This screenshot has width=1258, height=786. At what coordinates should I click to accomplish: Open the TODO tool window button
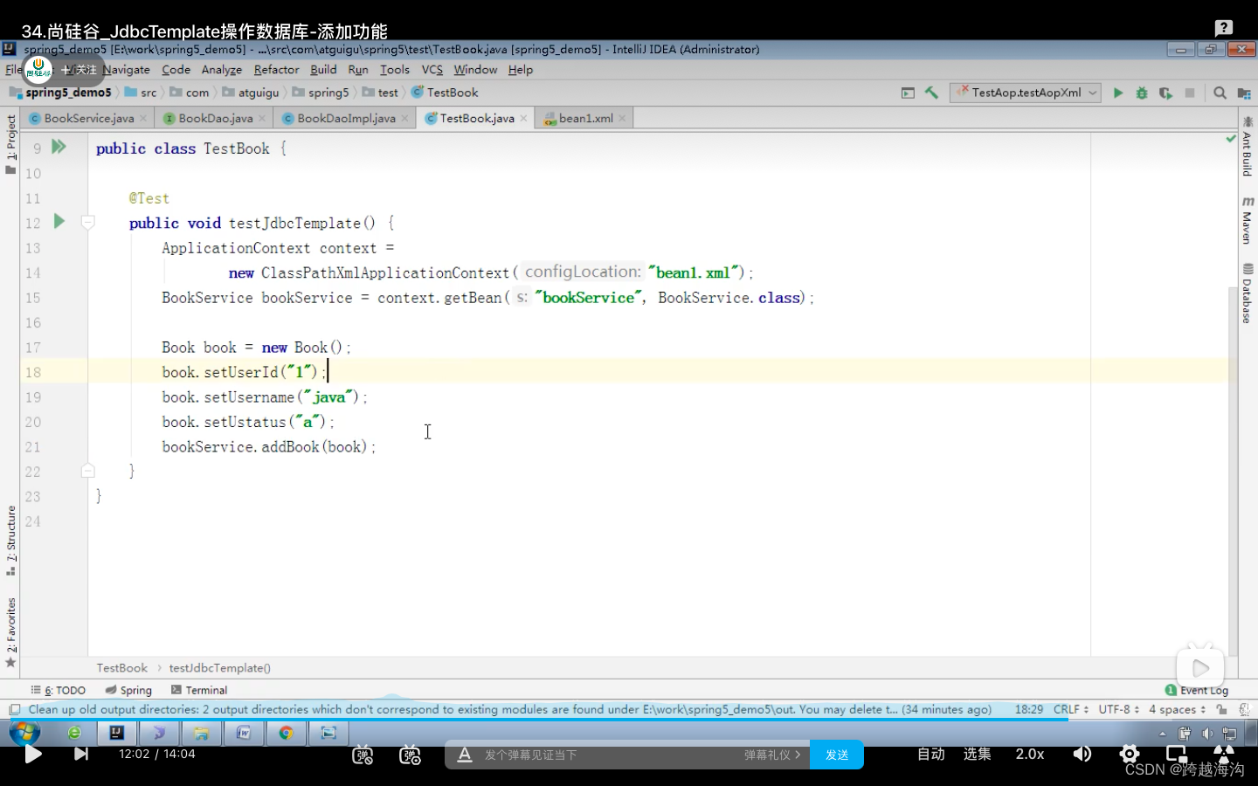click(x=59, y=690)
